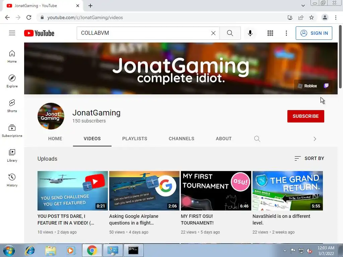Image resolution: width=343 pixels, height=257 pixels.
Task: View site info with the lock icon
Action: (42, 17)
